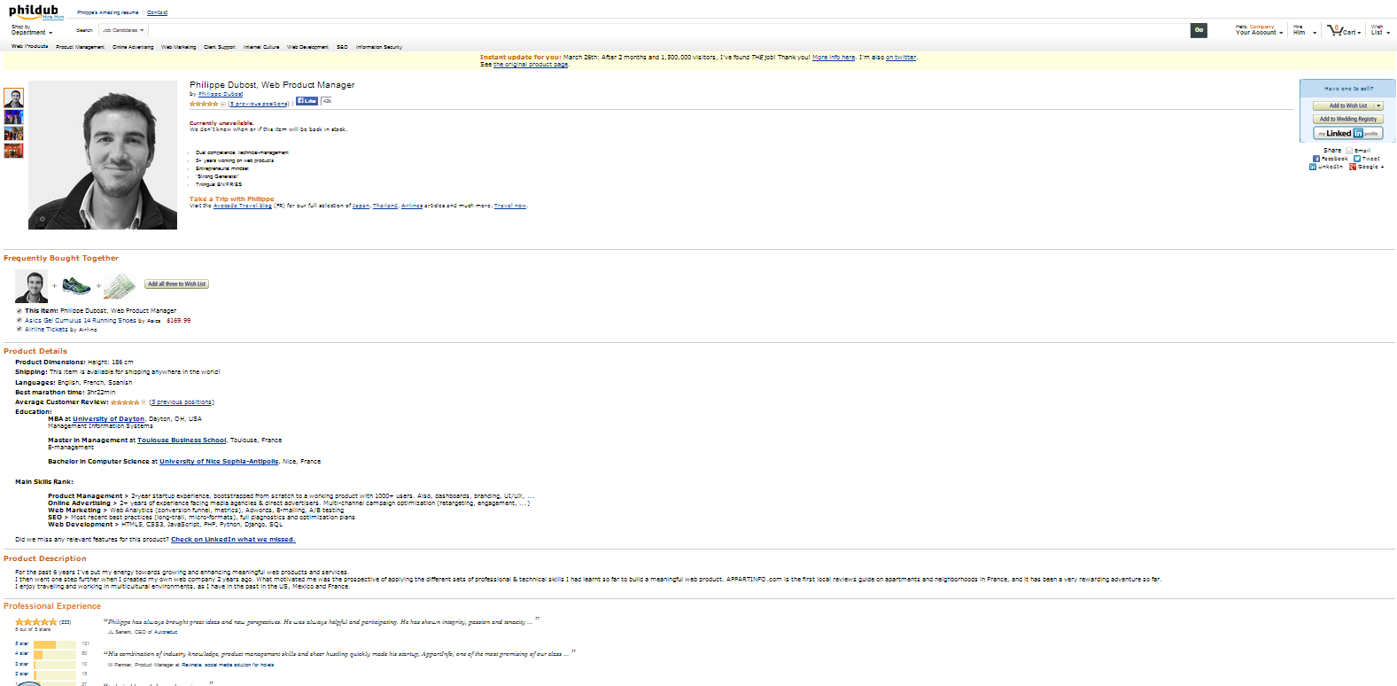
Task: Open the arrow beside Add to Wish List
Action: click(1378, 105)
